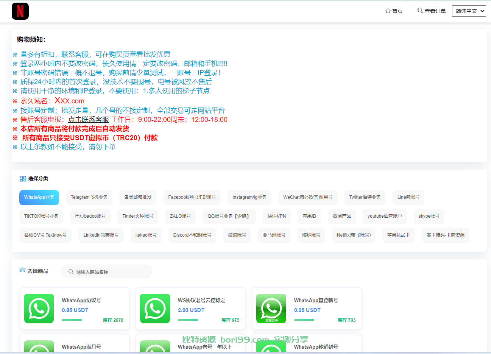The image size is (491, 354).
Task: Select kakao账号 category
Action: click(146, 235)
